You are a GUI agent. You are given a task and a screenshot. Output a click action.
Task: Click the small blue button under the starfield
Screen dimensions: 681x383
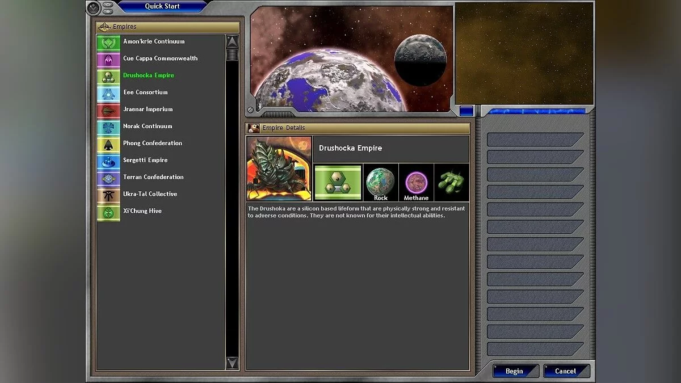(466, 111)
